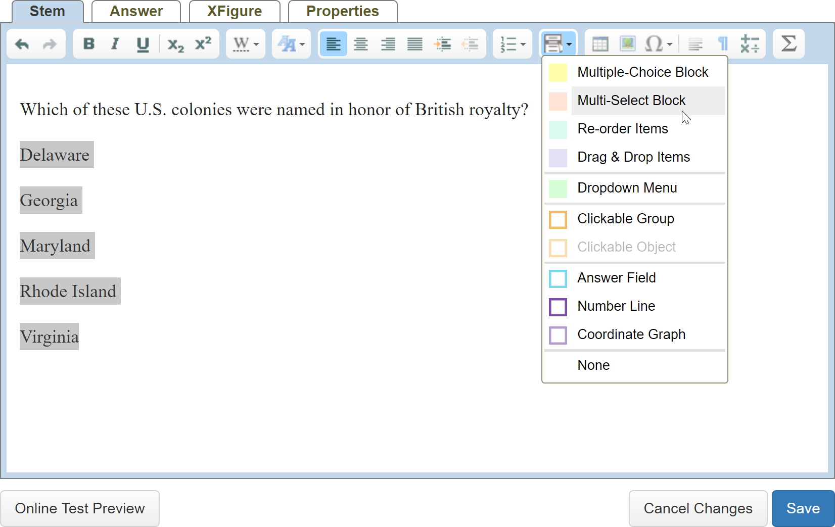Click in the question stem sentence
835x527 pixels.
tap(274, 109)
